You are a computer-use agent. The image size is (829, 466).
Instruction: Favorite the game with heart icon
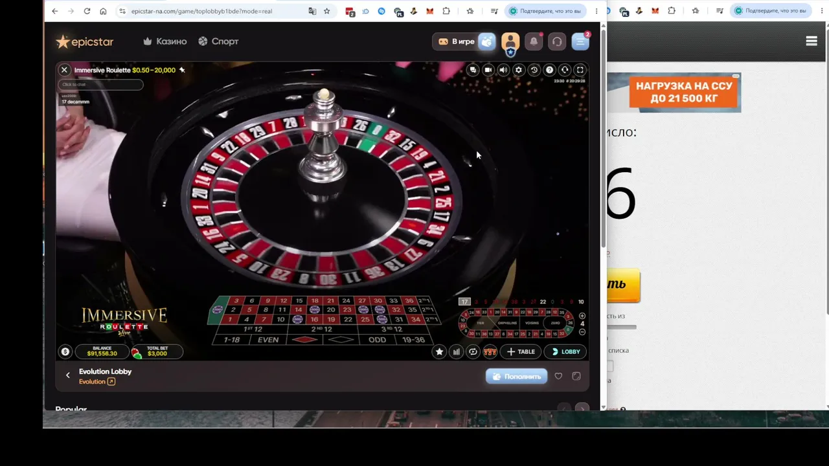(558, 376)
